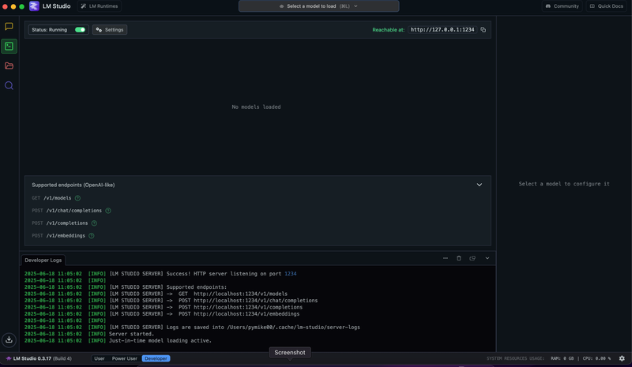Clear the Developer Logs with the trash icon
Image resolution: width=632 pixels, height=367 pixels.
coord(459,258)
